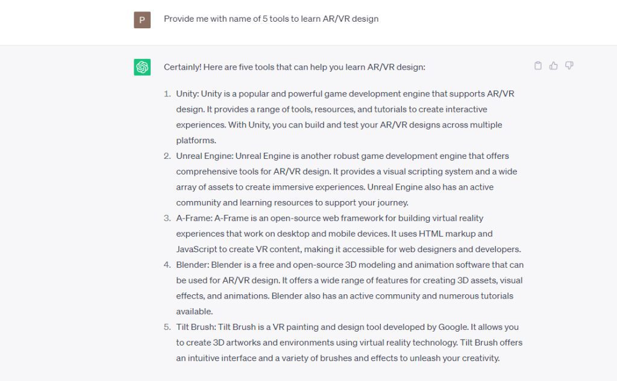Screen dimensions: 617x381
Task: Click list number 5 beside Tilt Brush
Action: 168,327
